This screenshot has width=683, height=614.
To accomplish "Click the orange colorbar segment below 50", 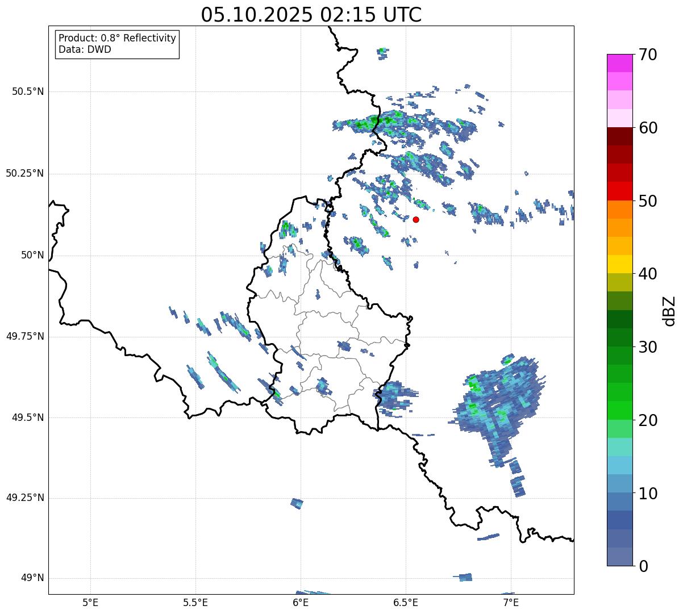I will [x=619, y=210].
